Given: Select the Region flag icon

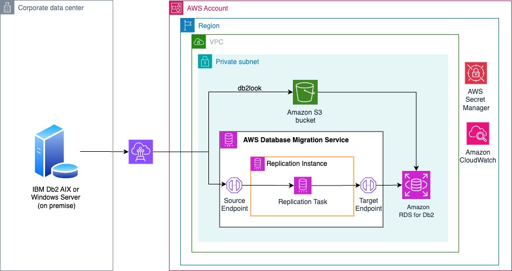Looking at the screenshot, I should coord(188,25).
